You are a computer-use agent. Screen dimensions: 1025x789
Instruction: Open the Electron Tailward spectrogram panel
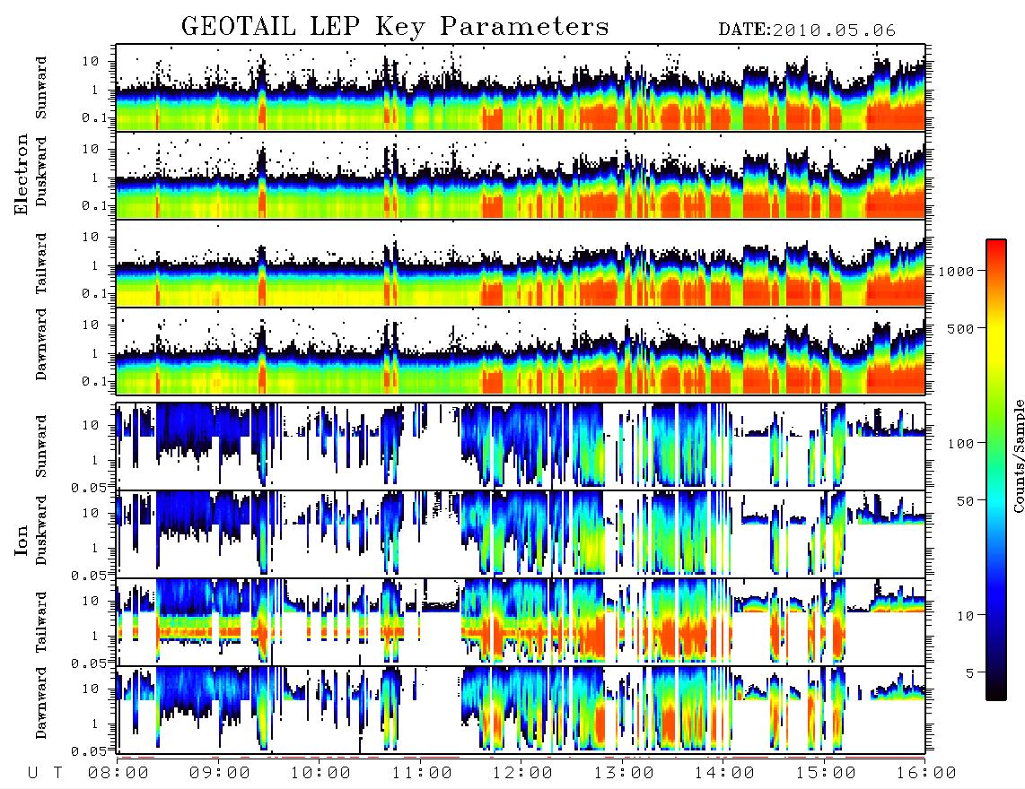click(521, 264)
